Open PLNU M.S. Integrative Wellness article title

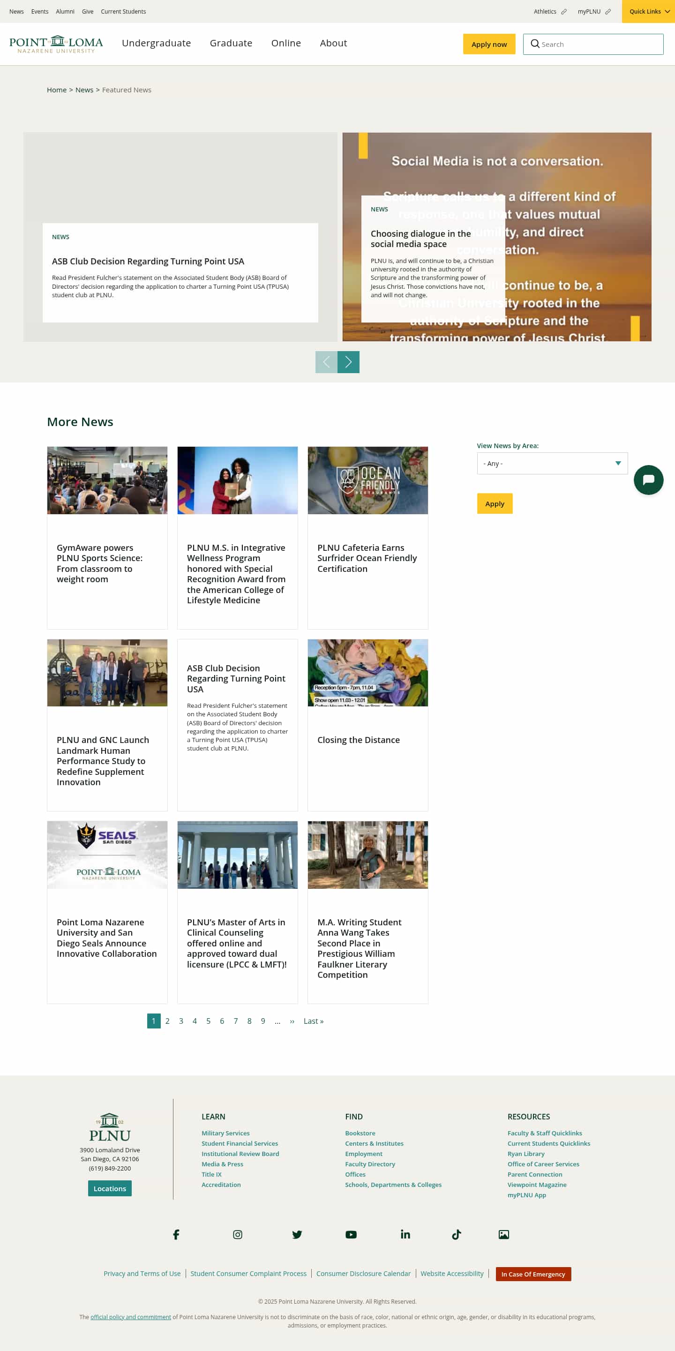[237, 574]
